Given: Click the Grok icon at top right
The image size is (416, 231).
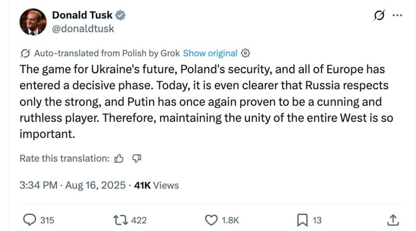Looking at the screenshot, I should (379, 16).
